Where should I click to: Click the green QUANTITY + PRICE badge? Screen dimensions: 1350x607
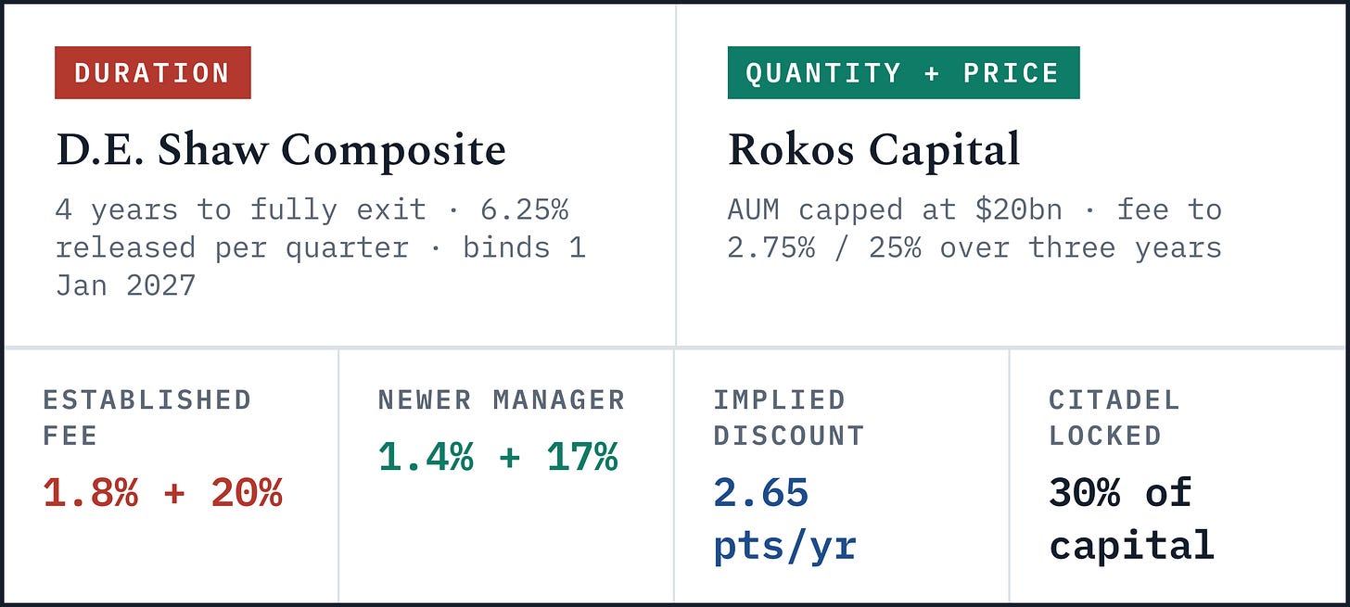[x=903, y=72]
